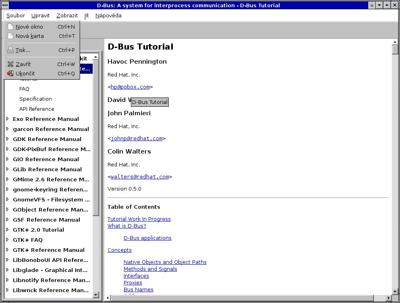
Task: Expand Exo Reference Manual
Action: click(7, 119)
